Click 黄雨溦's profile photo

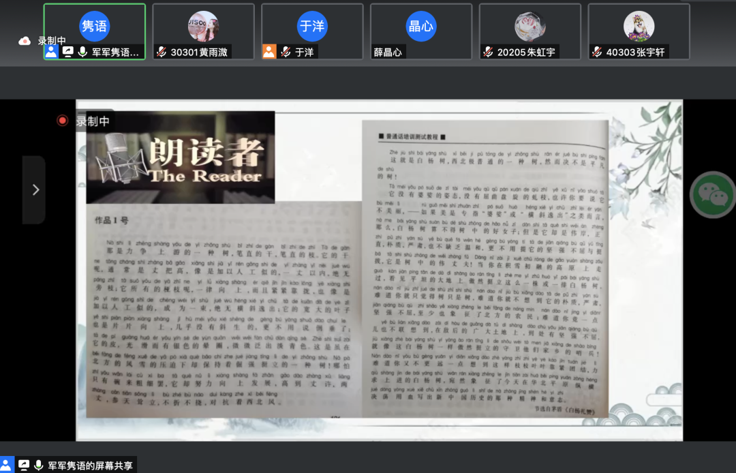202,26
